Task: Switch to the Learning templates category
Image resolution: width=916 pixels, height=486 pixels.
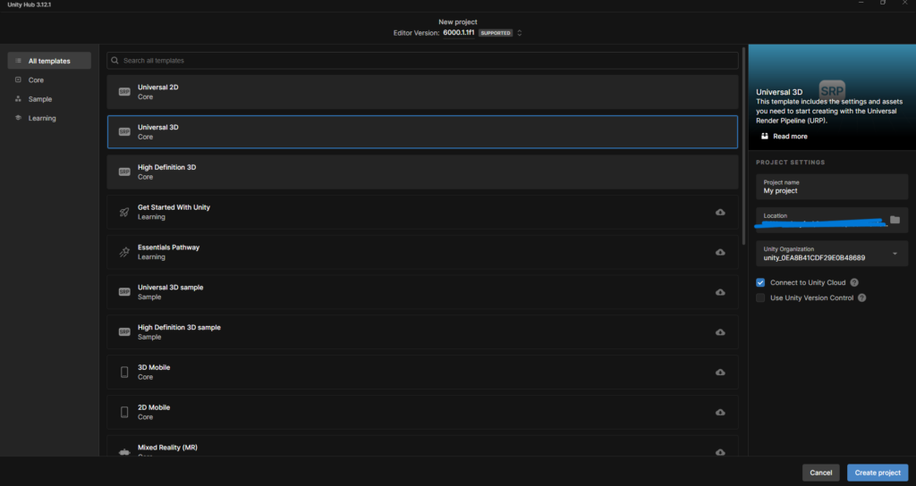Action: pyautogui.click(x=49, y=118)
